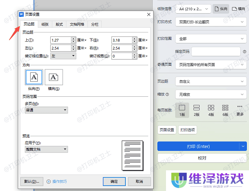Open the 操作技巧 link
The width and height of the screenshot is (249, 191).
tap(59, 181)
